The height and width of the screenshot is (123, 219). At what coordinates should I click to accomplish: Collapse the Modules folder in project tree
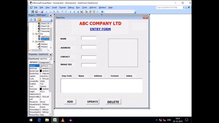click(33, 42)
